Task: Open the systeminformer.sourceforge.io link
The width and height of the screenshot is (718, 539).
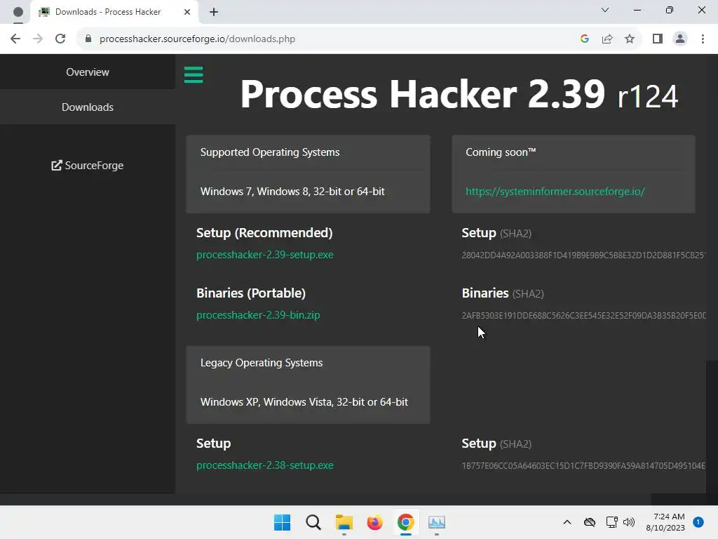Action: (555, 192)
